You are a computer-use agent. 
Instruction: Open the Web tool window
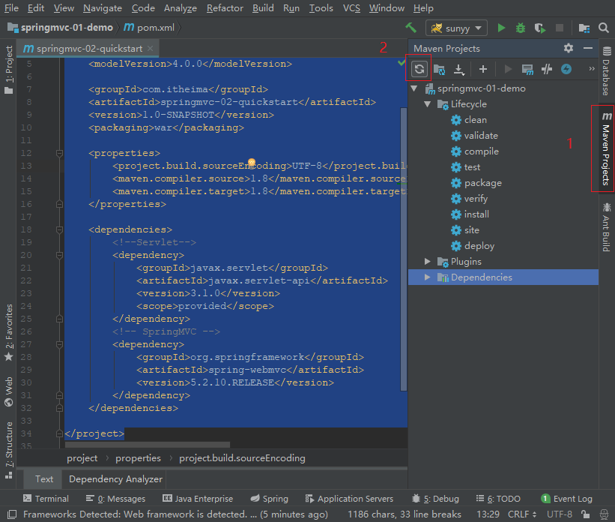click(9, 391)
